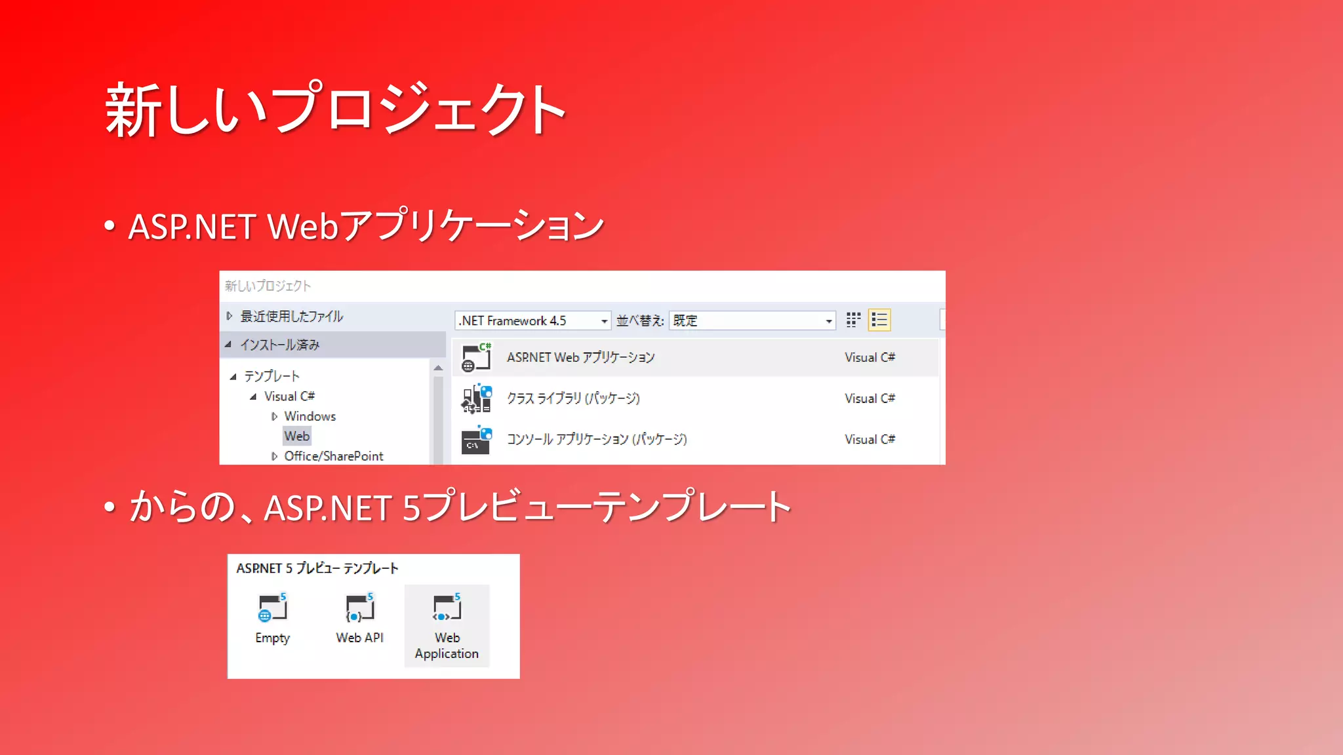
Task: Select the Web tree item
Action: [297, 436]
